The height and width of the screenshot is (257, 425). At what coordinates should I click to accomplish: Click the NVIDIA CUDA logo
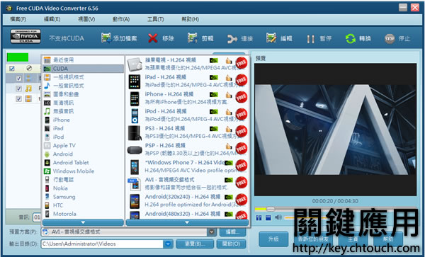(25, 37)
